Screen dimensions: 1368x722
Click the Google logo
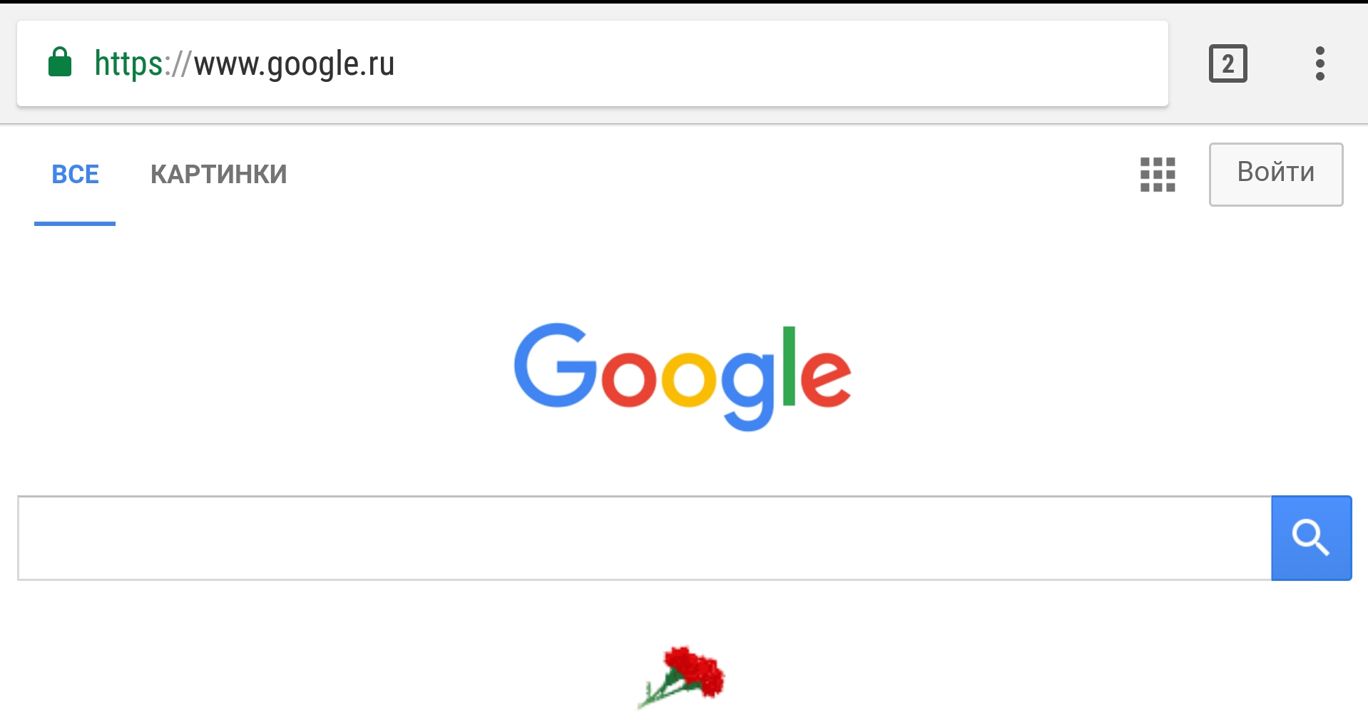pos(683,376)
